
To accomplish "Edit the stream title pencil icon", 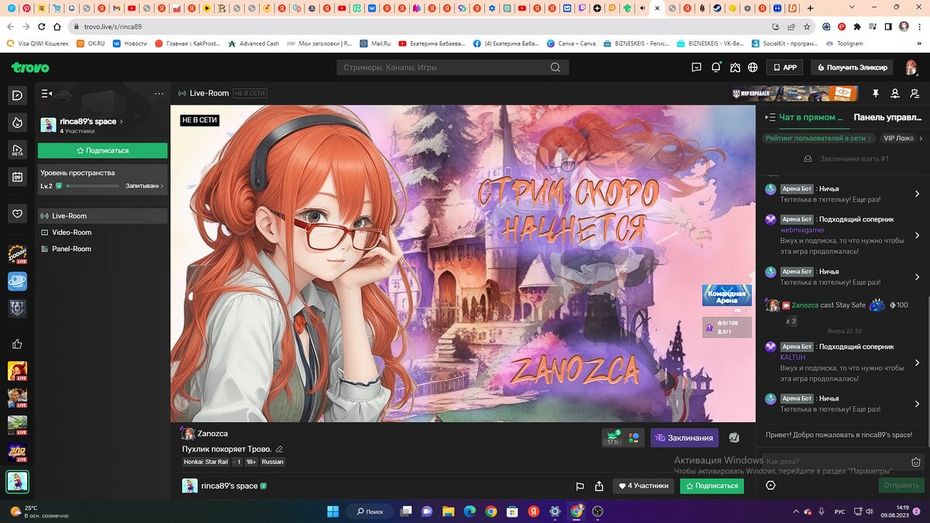I will pos(279,449).
